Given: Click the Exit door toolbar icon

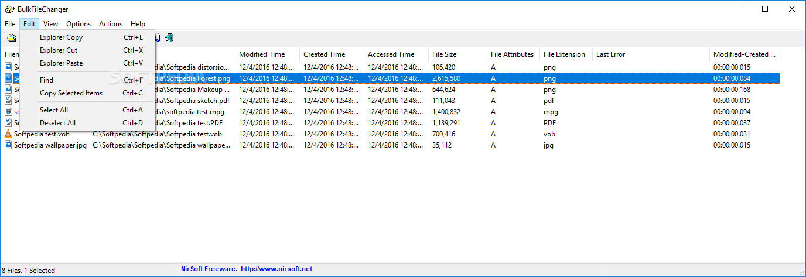Looking at the screenshot, I should pos(169,37).
